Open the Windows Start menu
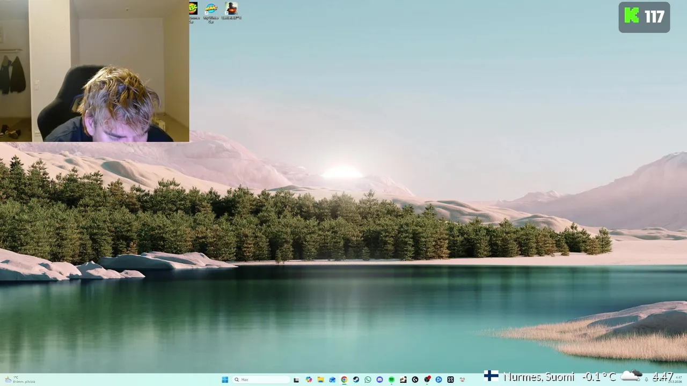The image size is (687, 386). point(225,380)
